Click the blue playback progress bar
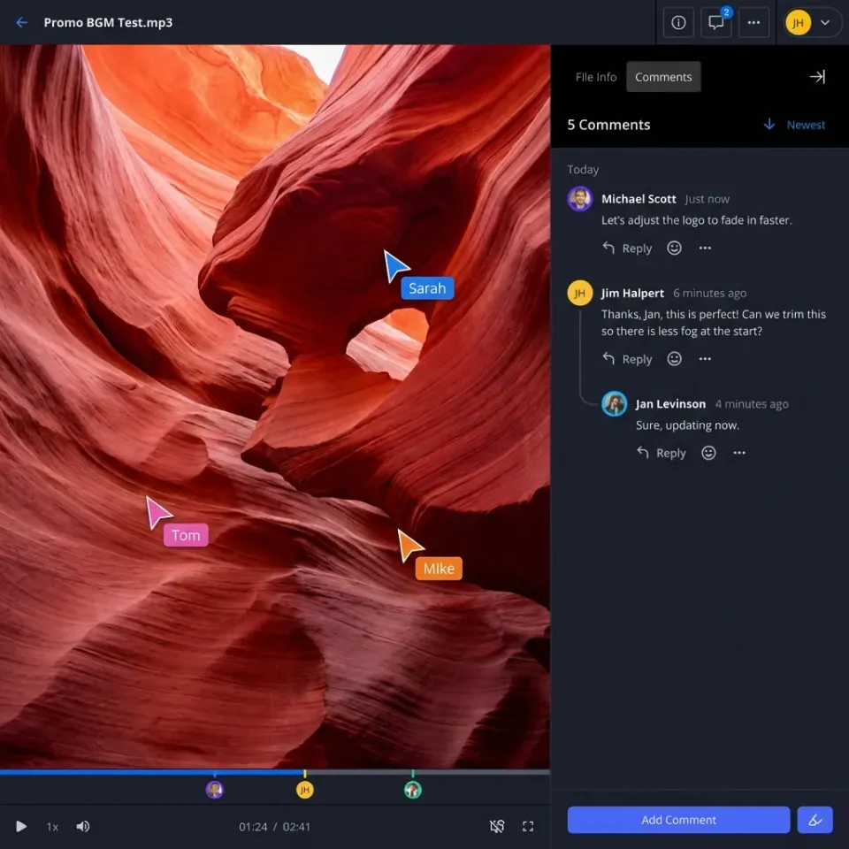This screenshot has width=849, height=849. [x=150, y=772]
